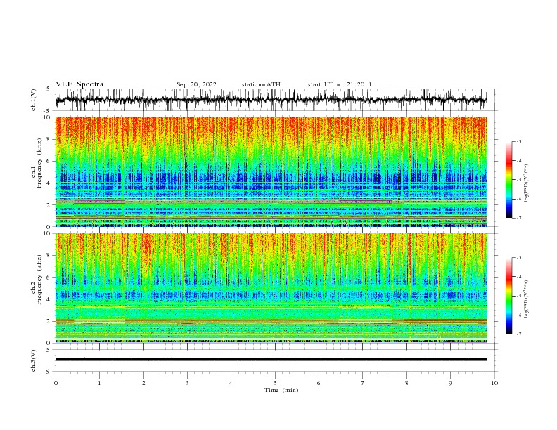The width and height of the screenshot is (557, 430).
Task: Click time axis tick label "9"
Action: (450, 383)
